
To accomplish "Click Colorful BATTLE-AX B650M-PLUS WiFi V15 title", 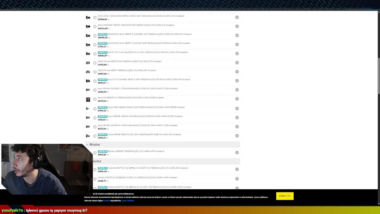I will (x=150, y=187).
